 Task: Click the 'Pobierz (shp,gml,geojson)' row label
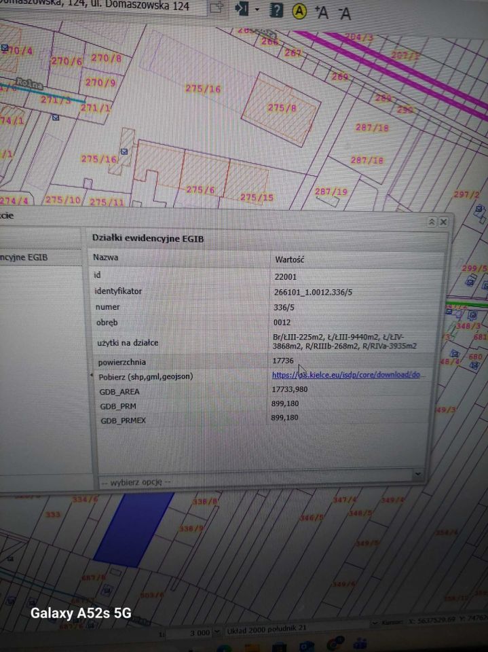pos(146,377)
